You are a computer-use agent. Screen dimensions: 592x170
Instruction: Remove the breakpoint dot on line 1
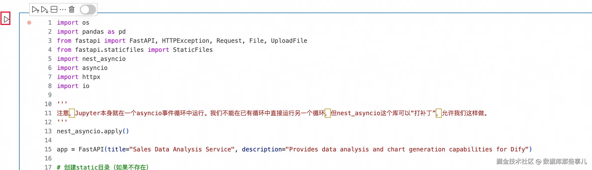click(29, 23)
